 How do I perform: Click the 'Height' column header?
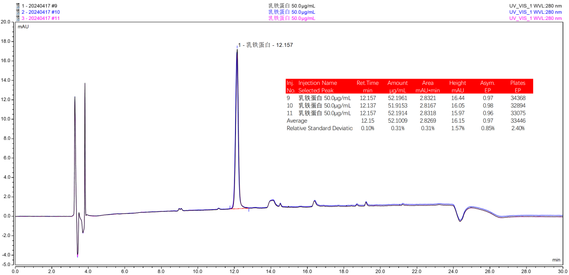[457, 83]
